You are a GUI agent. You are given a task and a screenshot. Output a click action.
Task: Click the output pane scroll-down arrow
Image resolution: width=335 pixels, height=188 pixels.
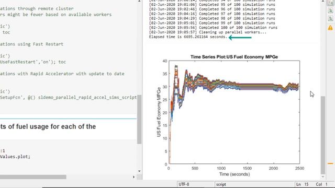tap(323, 177)
